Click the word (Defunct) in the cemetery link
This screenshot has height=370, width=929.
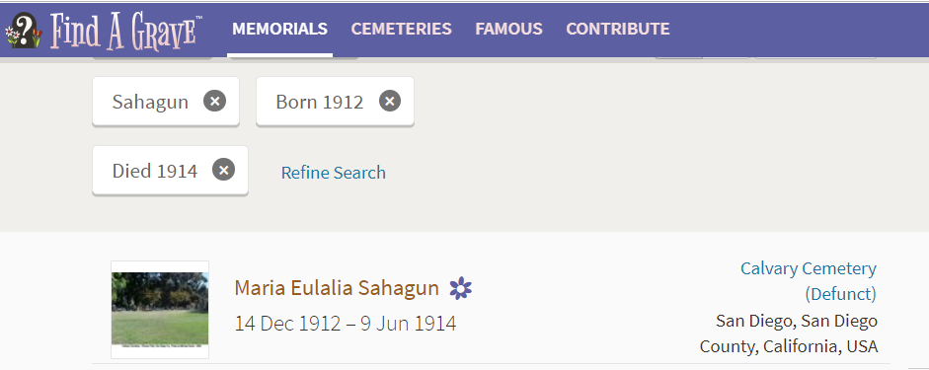click(840, 294)
